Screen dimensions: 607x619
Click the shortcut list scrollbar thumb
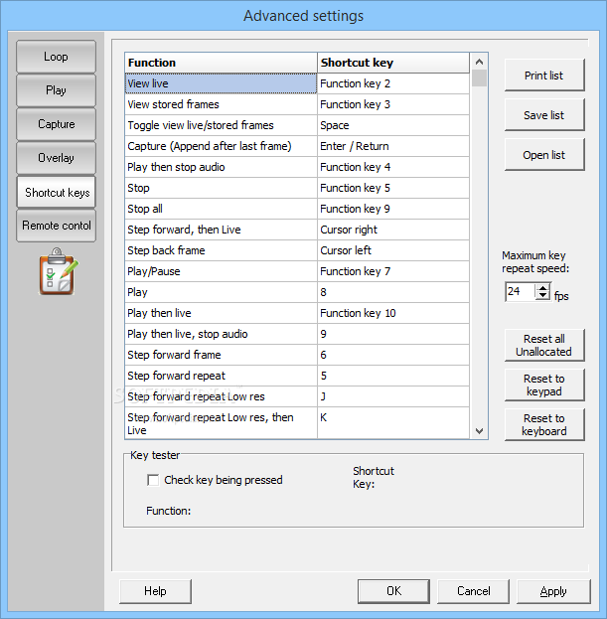click(479, 78)
